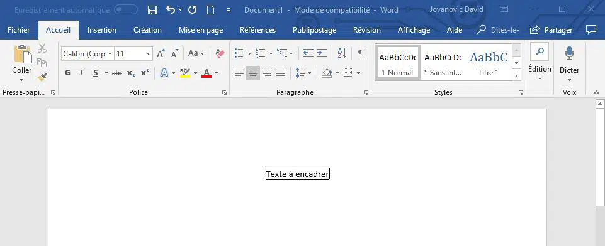Open the Fichier tab

18,30
